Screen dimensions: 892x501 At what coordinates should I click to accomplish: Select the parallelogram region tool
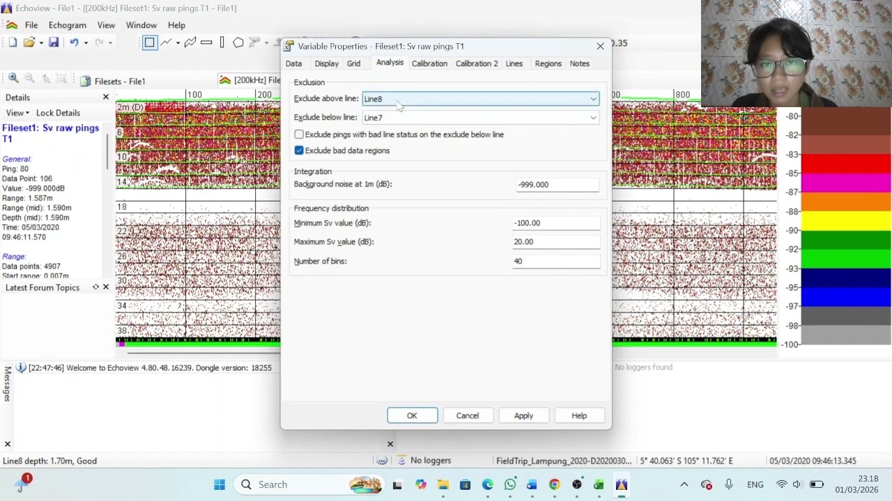(190, 42)
